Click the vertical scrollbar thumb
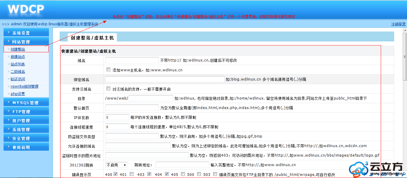The width and height of the screenshot is (407, 178). click(405, 56)
